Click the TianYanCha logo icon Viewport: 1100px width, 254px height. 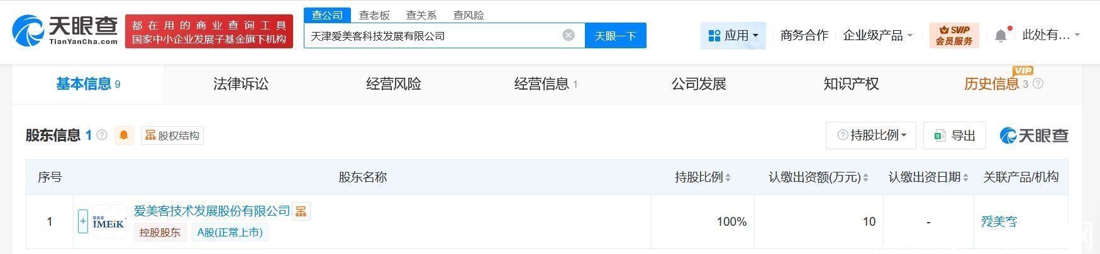pos(29,31)
